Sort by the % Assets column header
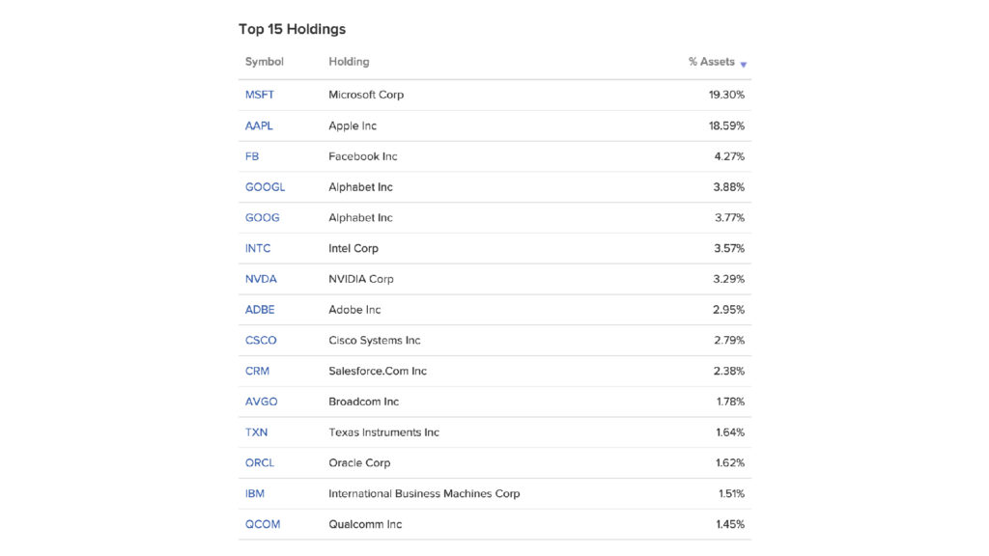 [x=712, y=62]
